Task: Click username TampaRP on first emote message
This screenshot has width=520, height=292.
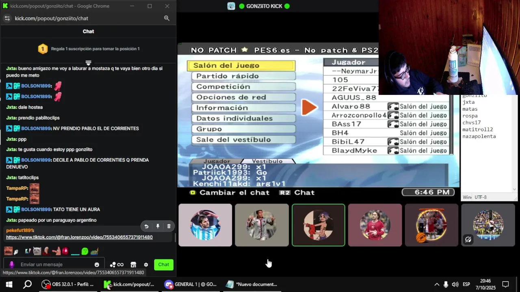Action: (x=17, y=188)
